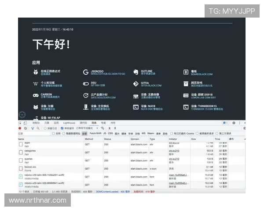This screenshot has width=264, height=211.
Task: Select the 全部 filter type
Action: click(84, 134)
